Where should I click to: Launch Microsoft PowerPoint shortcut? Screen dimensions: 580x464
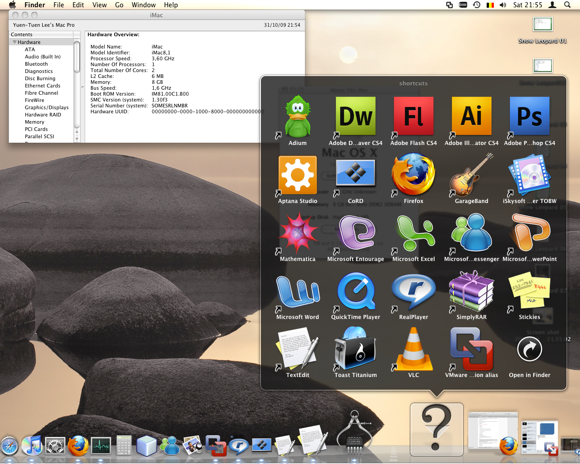530,232
